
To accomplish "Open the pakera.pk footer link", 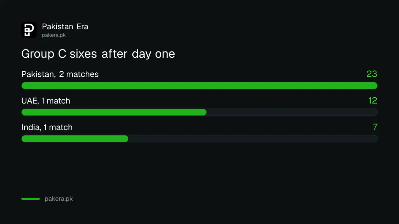I will [x=59, y=199].
